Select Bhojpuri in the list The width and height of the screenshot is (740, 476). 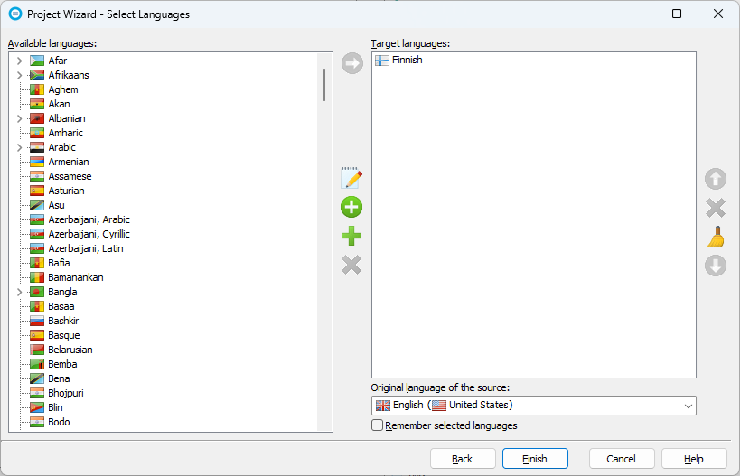pyautogui.click(x=66, y=393)
